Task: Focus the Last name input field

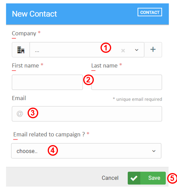Action: [x=127, y=82]
